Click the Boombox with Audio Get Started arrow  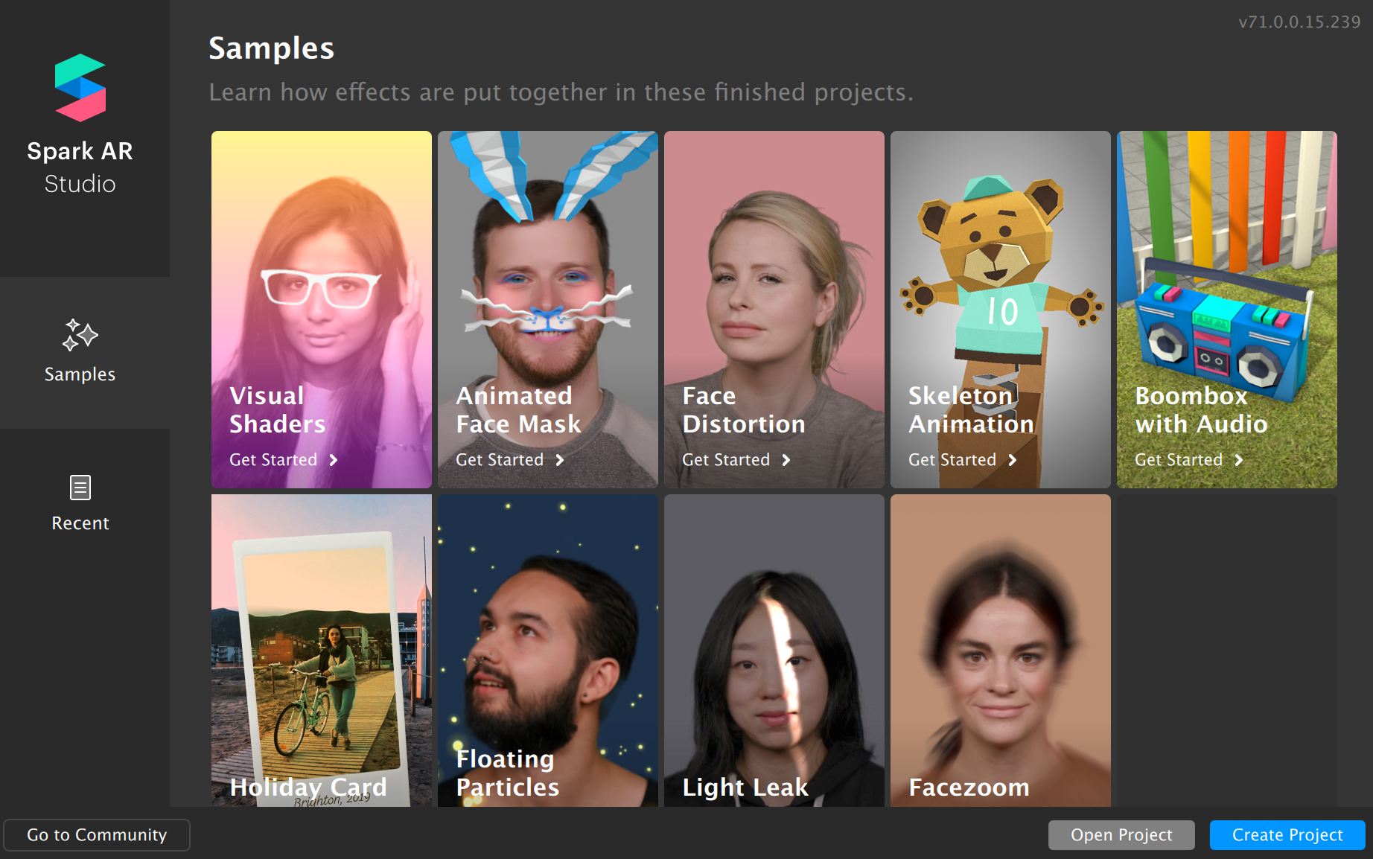click(x=1239, y=460)
